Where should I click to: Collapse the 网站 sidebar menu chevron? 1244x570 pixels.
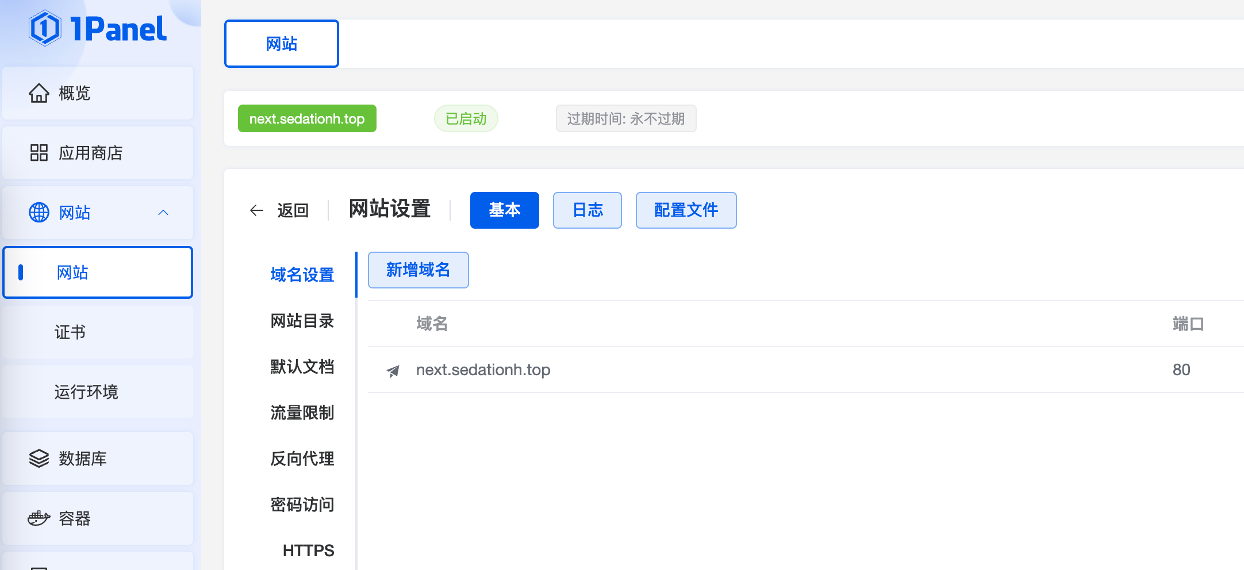(x=163, y=213)
